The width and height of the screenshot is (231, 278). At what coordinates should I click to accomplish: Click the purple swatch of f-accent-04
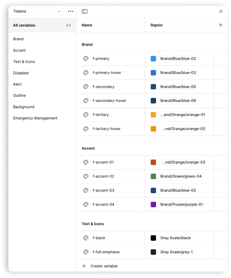click(153, 204)
